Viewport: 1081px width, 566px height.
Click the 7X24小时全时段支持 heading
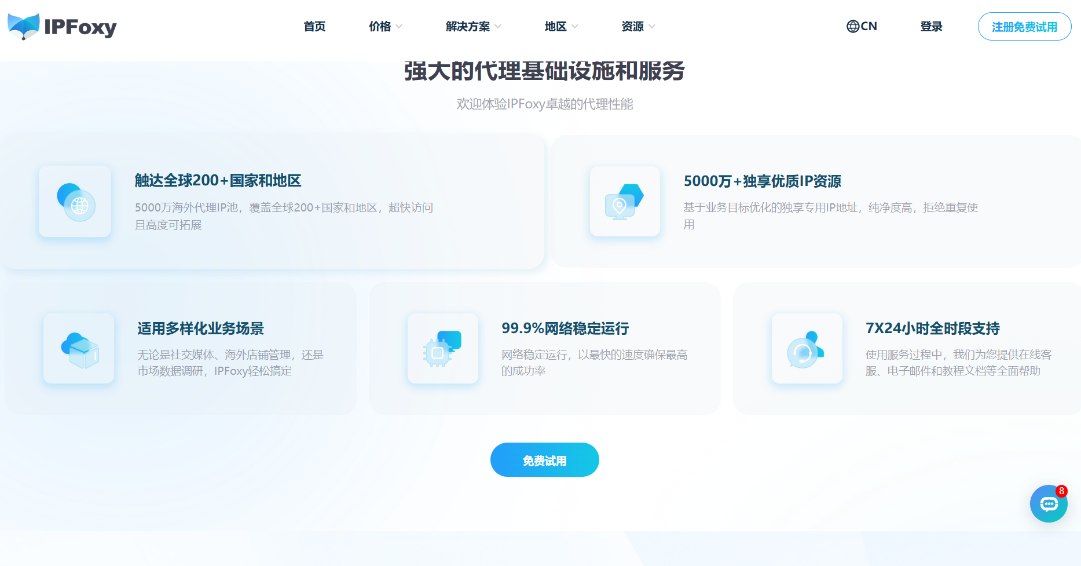(933, 328)
